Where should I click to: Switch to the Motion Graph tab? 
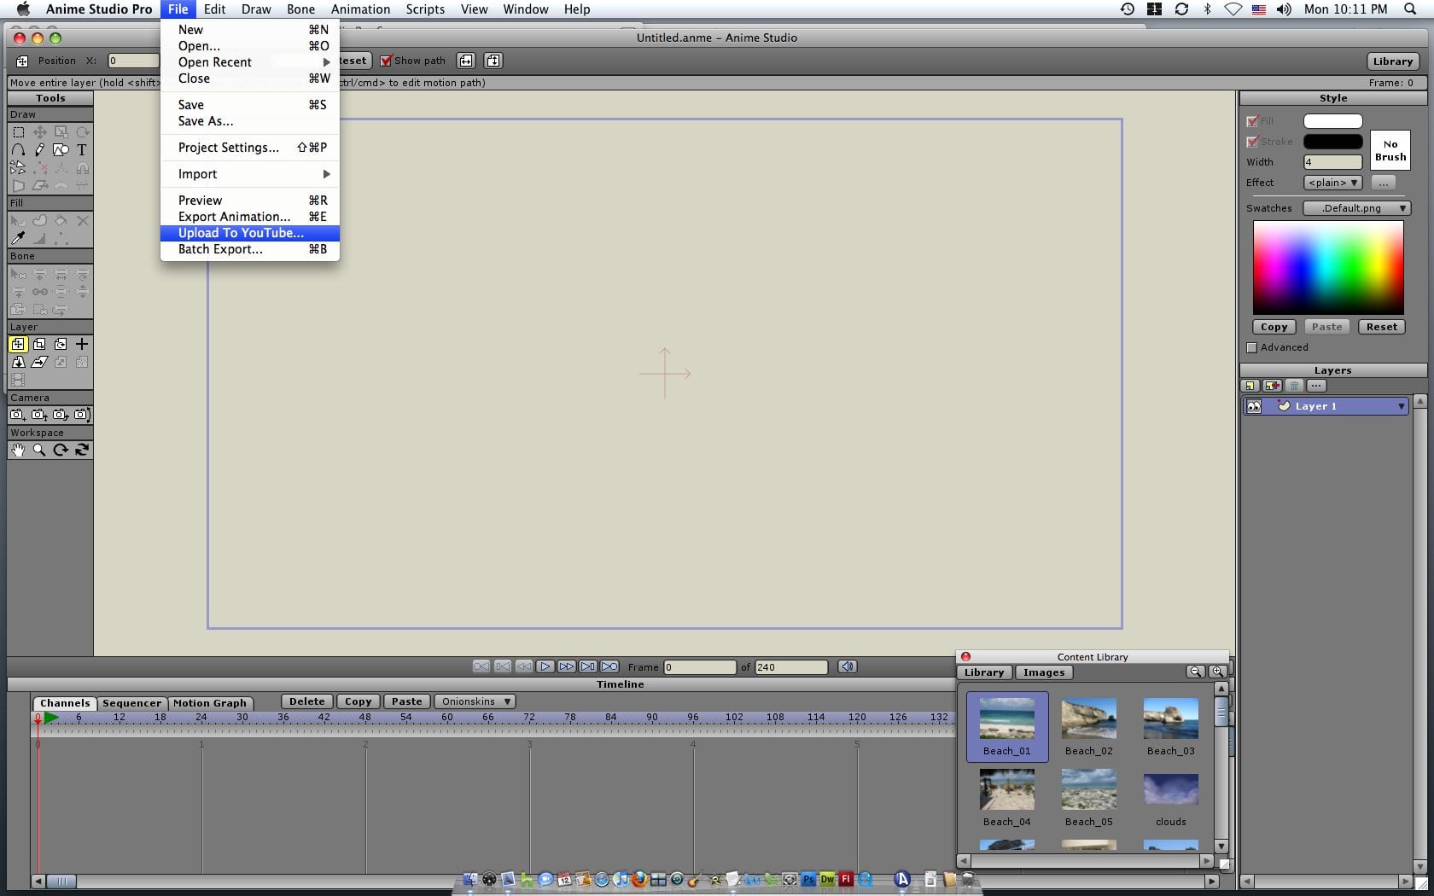coord(209,703)
